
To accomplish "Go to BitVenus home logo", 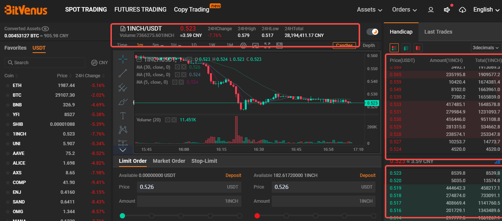I will click(x=26, y=10).
